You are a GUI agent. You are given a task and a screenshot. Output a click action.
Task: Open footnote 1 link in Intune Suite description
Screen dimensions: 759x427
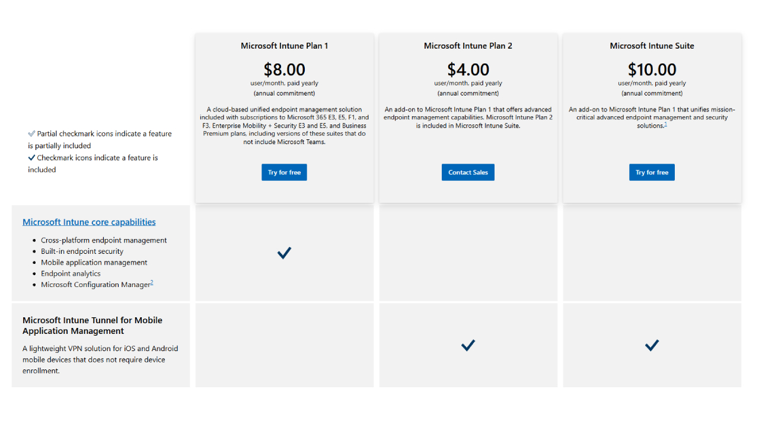point(665,125)
